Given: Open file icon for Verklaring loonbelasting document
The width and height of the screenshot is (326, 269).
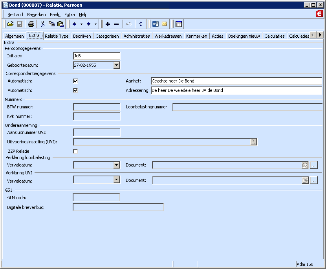Looking at the screenshot, I should tap(305, 165).
